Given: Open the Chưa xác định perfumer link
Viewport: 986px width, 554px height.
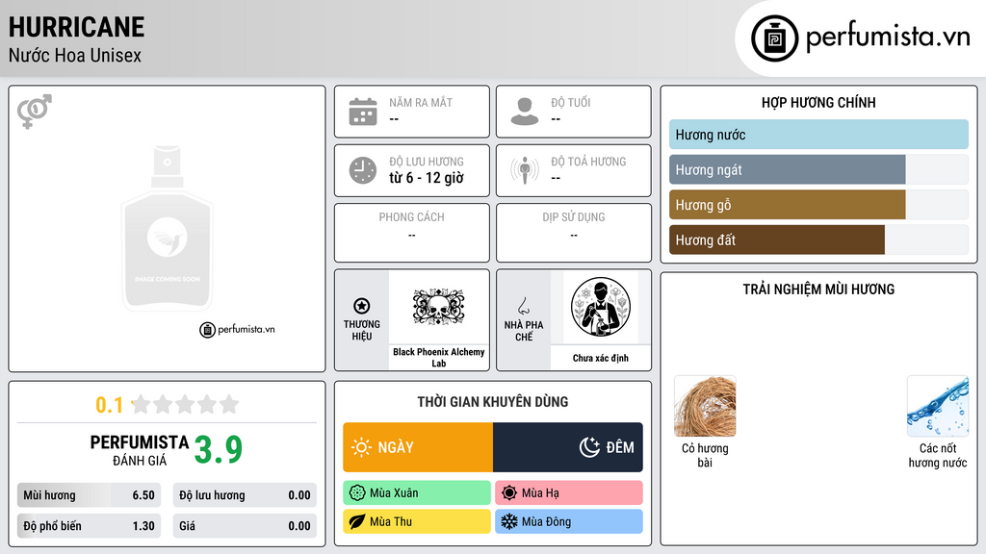Looking at the screenshot, I should click(601, 358).
